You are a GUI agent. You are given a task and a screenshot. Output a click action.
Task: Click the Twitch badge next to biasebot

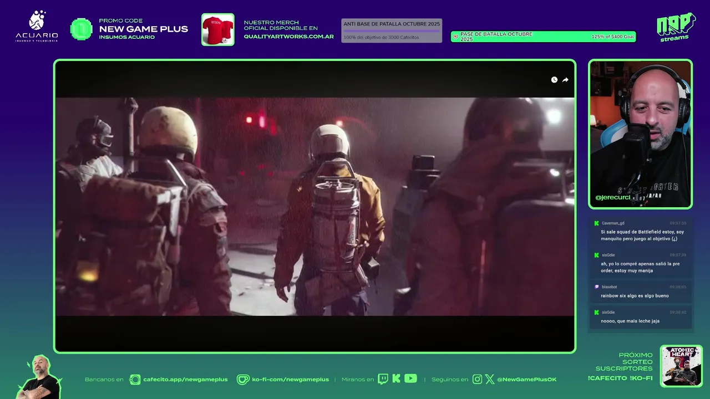coord(596,287)
